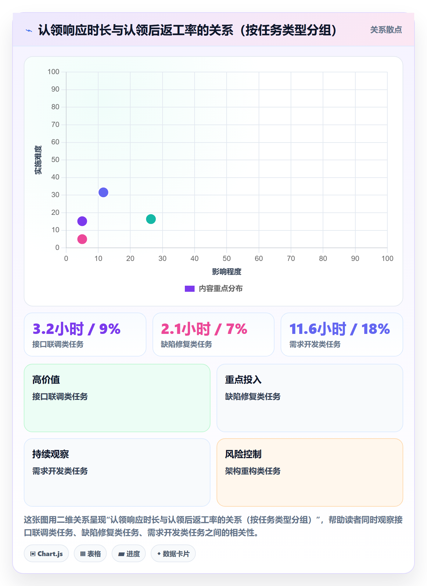Click the bar icon inside the 进度 chip
The image size is (427, 586).
tap(121, 554)
